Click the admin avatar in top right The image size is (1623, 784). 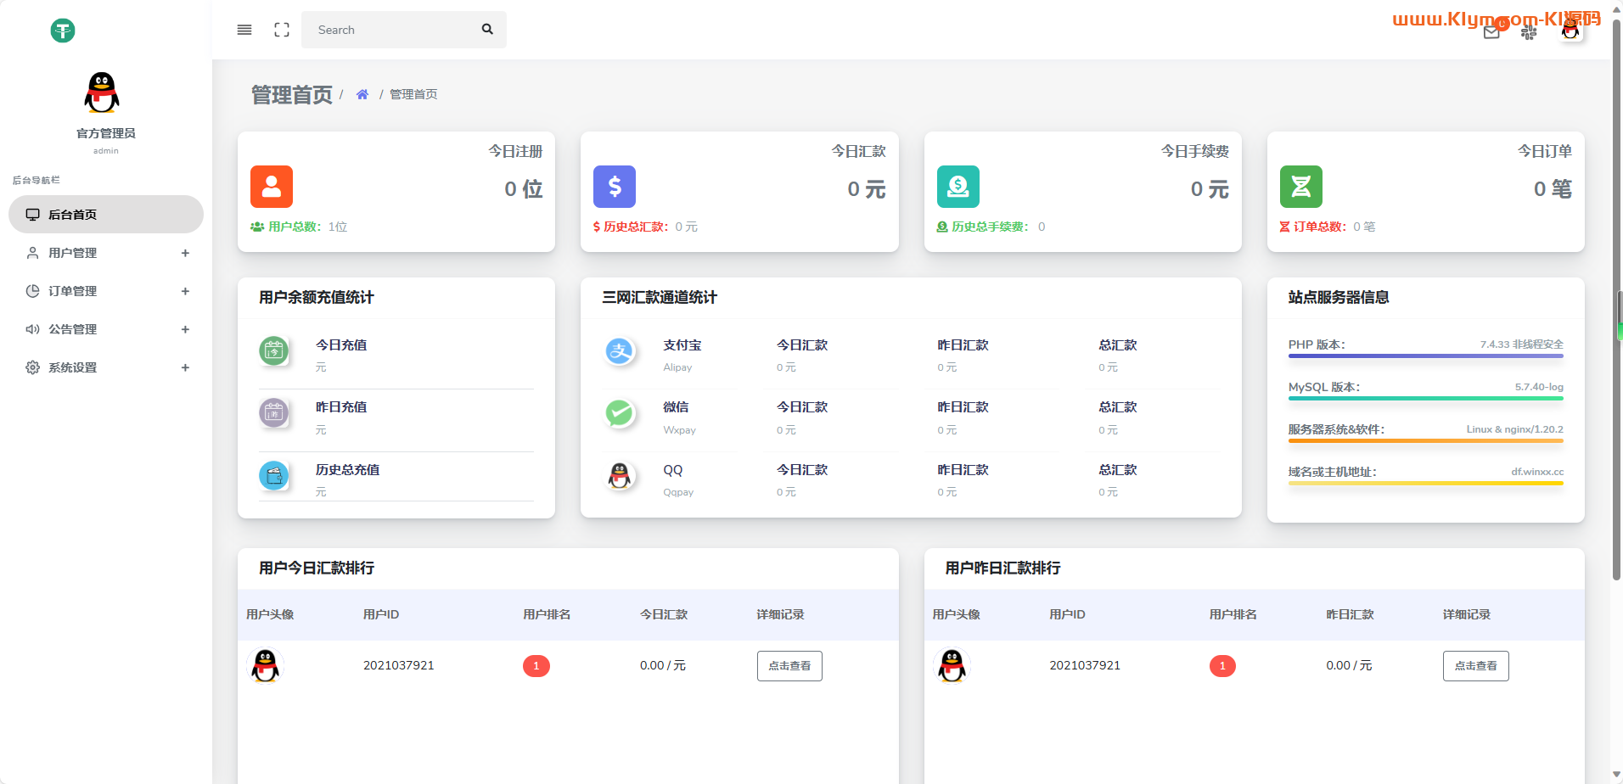[x=1570, y=31]
